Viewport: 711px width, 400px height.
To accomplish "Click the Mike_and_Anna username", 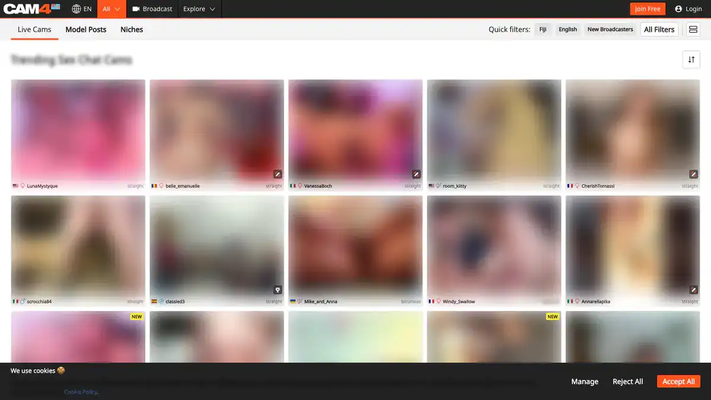I will 321,302.
